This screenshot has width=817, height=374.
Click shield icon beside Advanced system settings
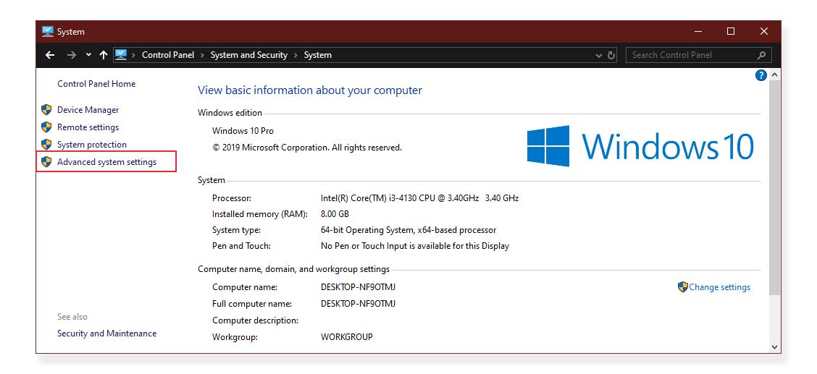coord(46,162)
